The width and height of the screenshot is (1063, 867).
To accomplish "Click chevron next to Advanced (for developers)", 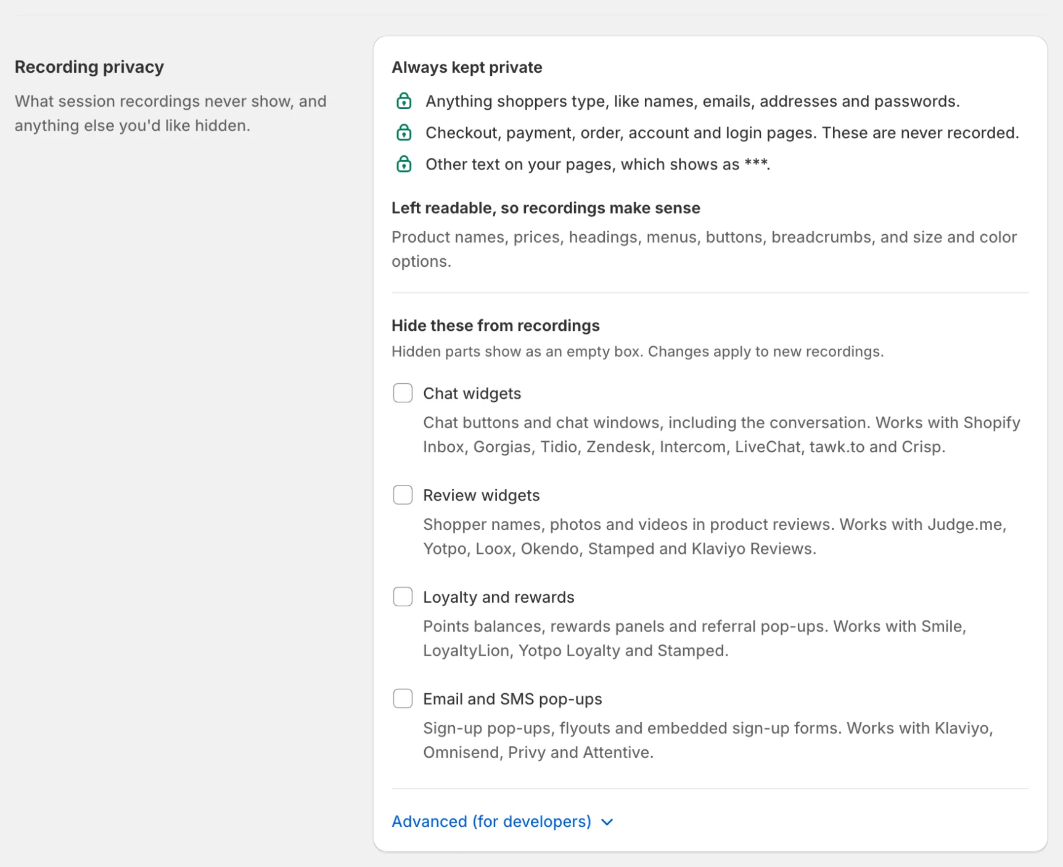I will click(607, 822).
